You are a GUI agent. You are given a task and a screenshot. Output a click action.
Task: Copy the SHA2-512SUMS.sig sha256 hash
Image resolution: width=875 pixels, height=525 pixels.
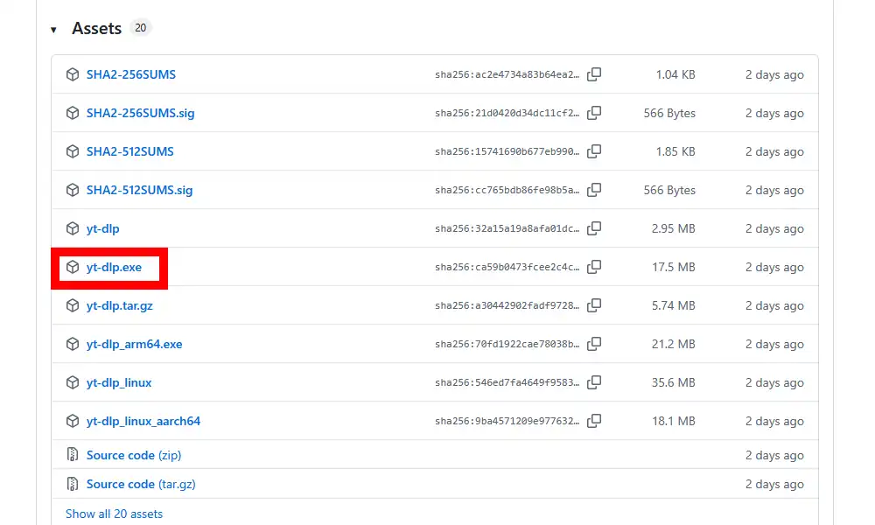tap(594, 190)
